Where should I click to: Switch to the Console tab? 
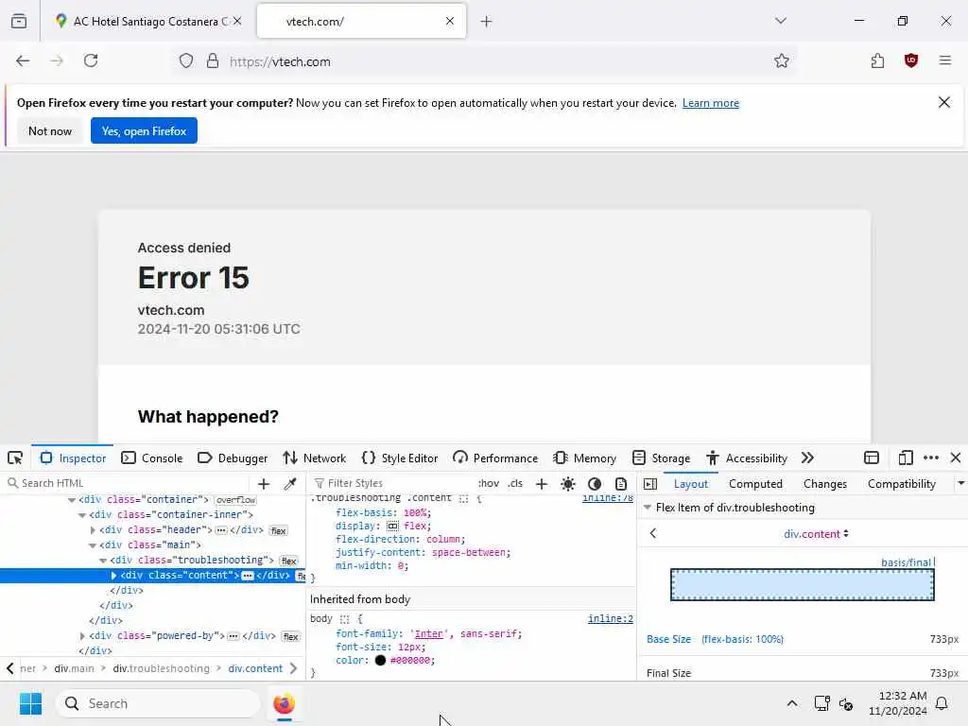coord(152,458)
